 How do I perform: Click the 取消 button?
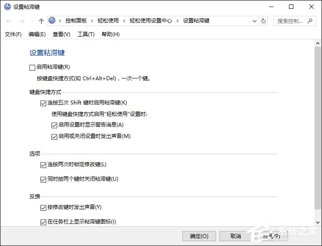pyautogui.click(x=236, y=236)
